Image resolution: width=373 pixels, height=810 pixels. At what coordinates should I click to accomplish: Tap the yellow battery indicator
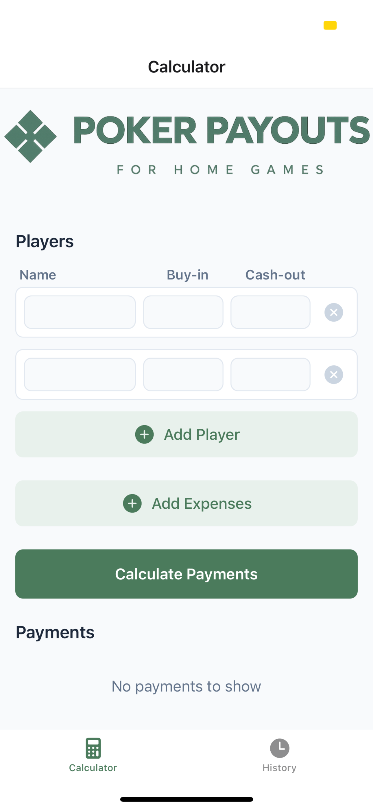pyautogui.click(x=330, y=25)
